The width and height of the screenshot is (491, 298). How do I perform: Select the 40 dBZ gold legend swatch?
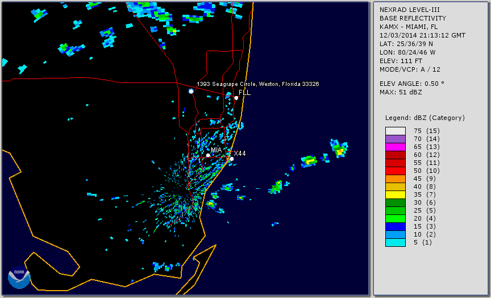tap(396, 187)
